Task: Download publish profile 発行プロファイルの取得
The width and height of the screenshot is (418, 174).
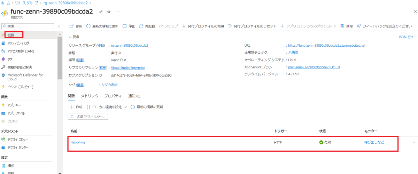Action: (203, 26)
